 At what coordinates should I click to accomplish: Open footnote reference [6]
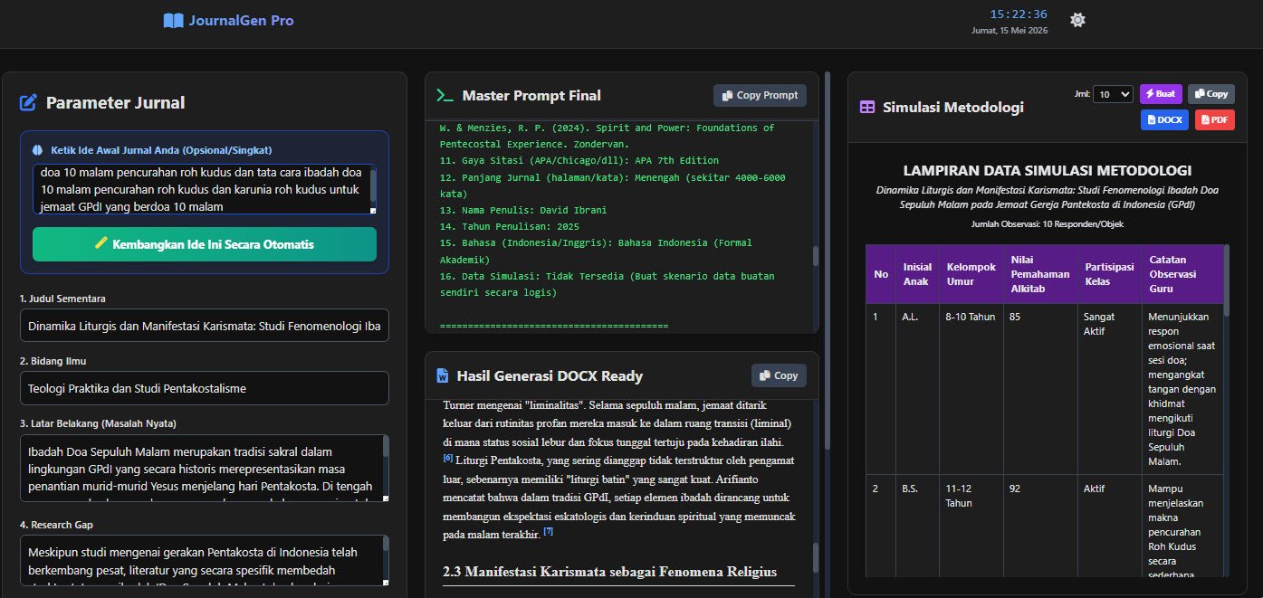(448, 458)
